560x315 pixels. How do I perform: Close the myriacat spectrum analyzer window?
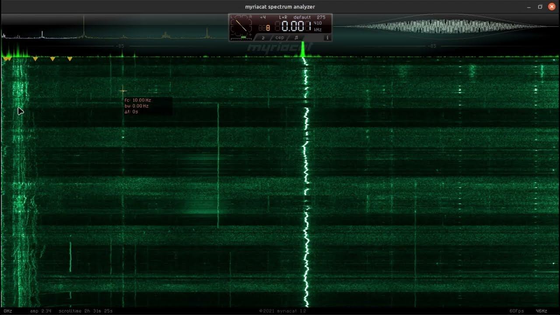coord(552,7)
